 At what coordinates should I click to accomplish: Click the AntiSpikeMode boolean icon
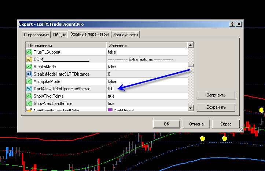pyautogui.click(x=29, y=81)
